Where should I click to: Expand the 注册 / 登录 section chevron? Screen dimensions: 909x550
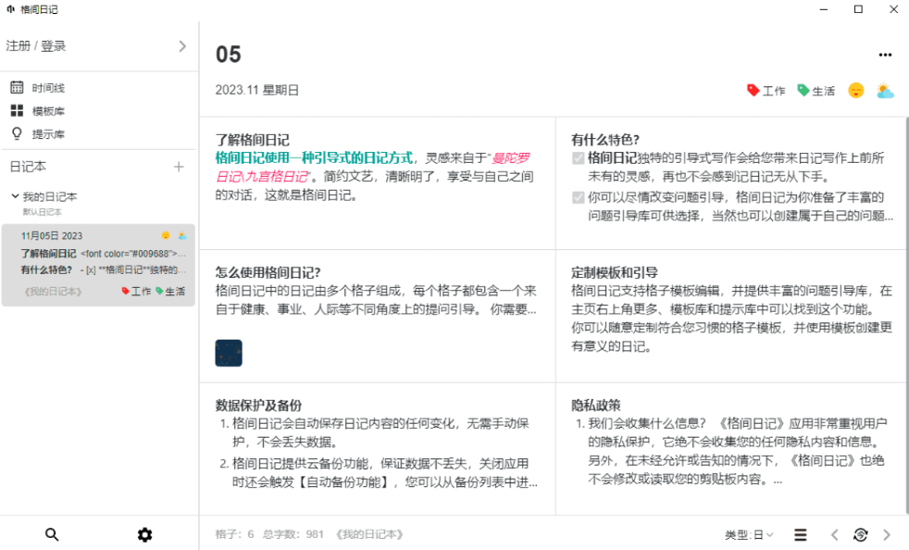point(183,44)
